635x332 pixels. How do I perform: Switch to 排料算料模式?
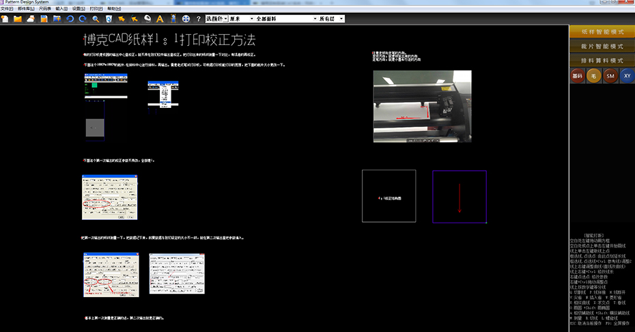coord(602,60)
